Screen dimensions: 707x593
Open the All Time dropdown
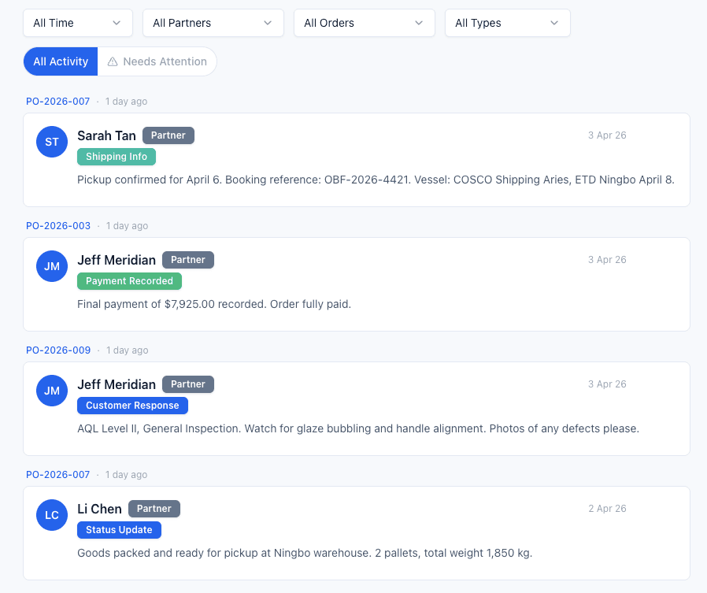(x=77, y=23)
